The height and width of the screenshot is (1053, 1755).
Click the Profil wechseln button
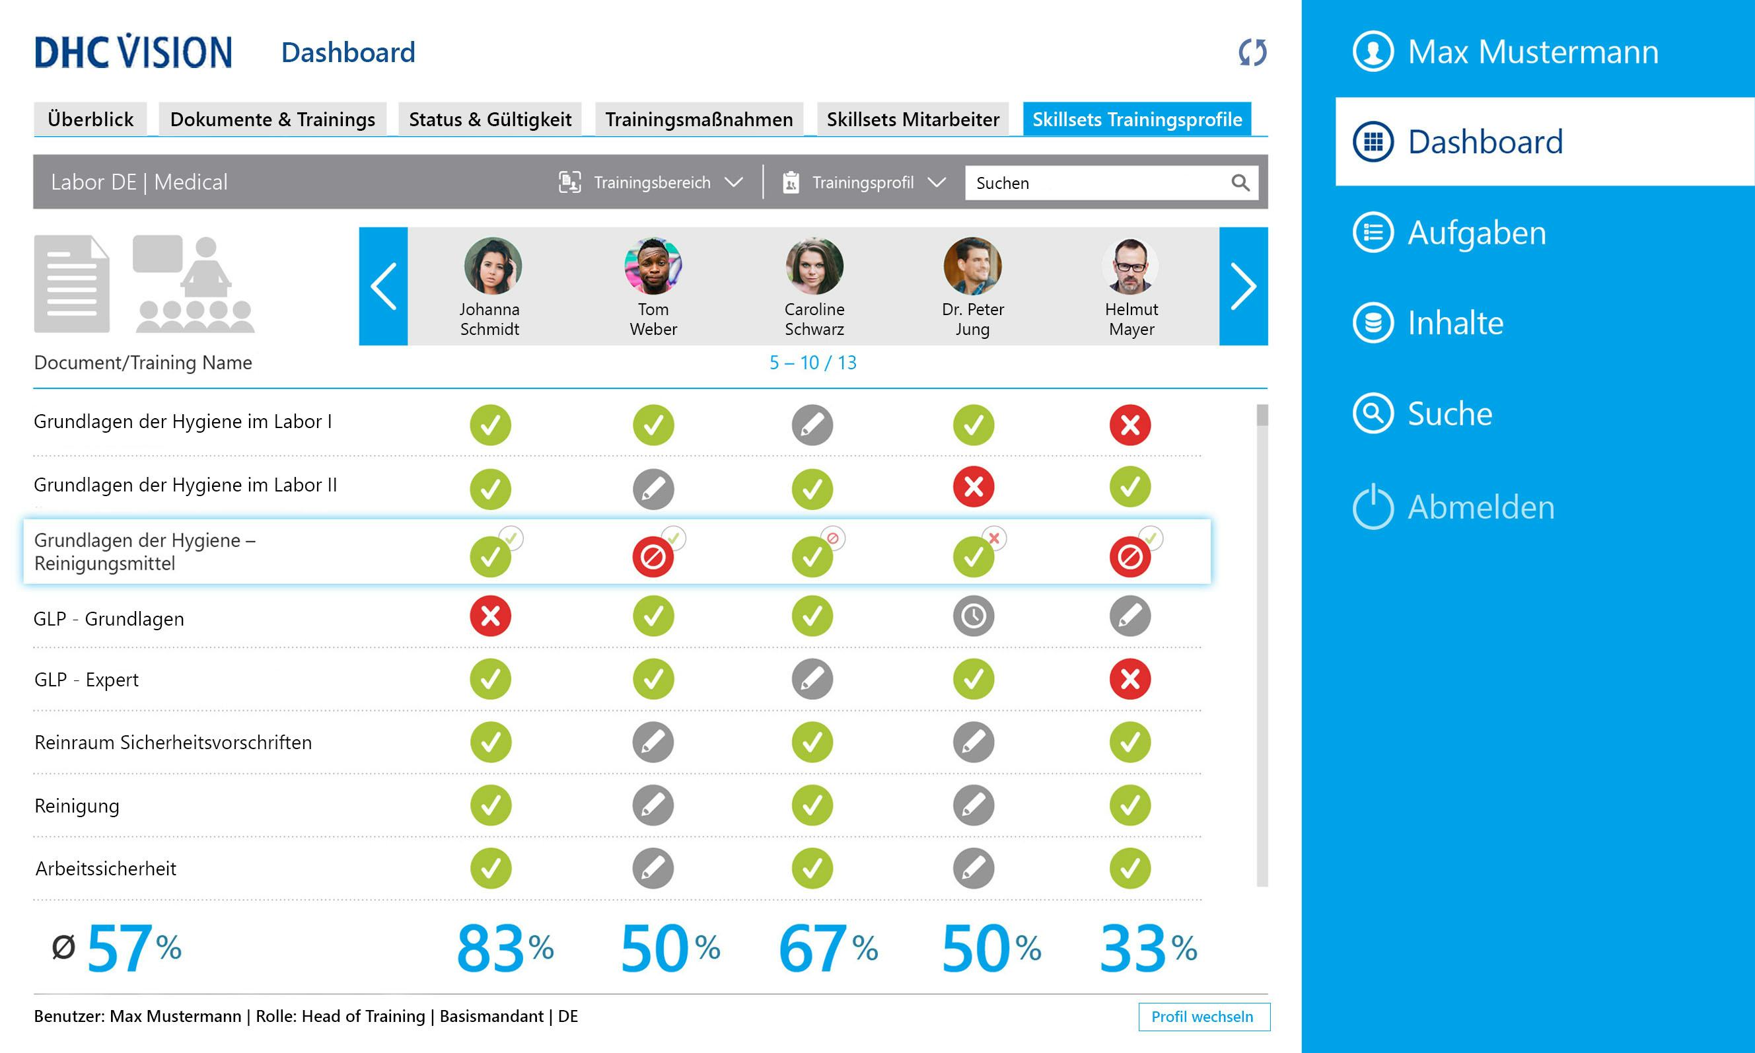click(x=1204, y=1016)
